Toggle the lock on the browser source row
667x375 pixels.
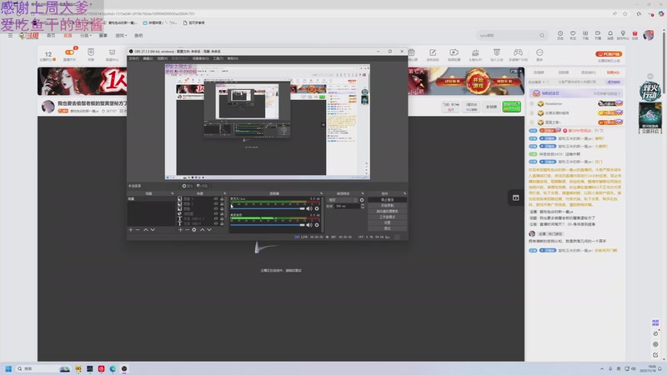[x=222, y=213]
